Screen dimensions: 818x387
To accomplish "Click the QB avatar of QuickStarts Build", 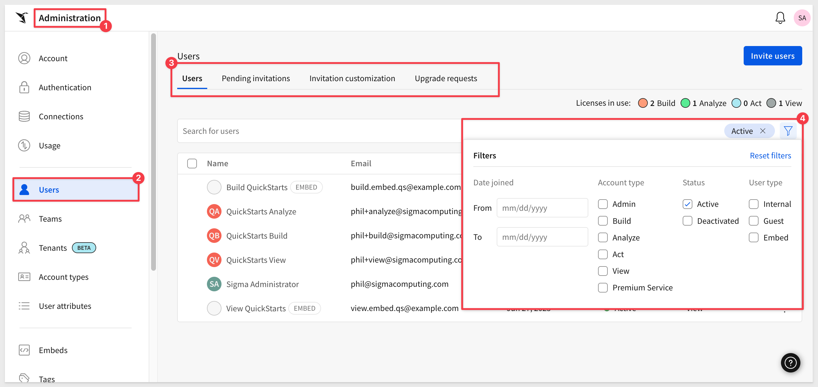I will pos(214,236).
